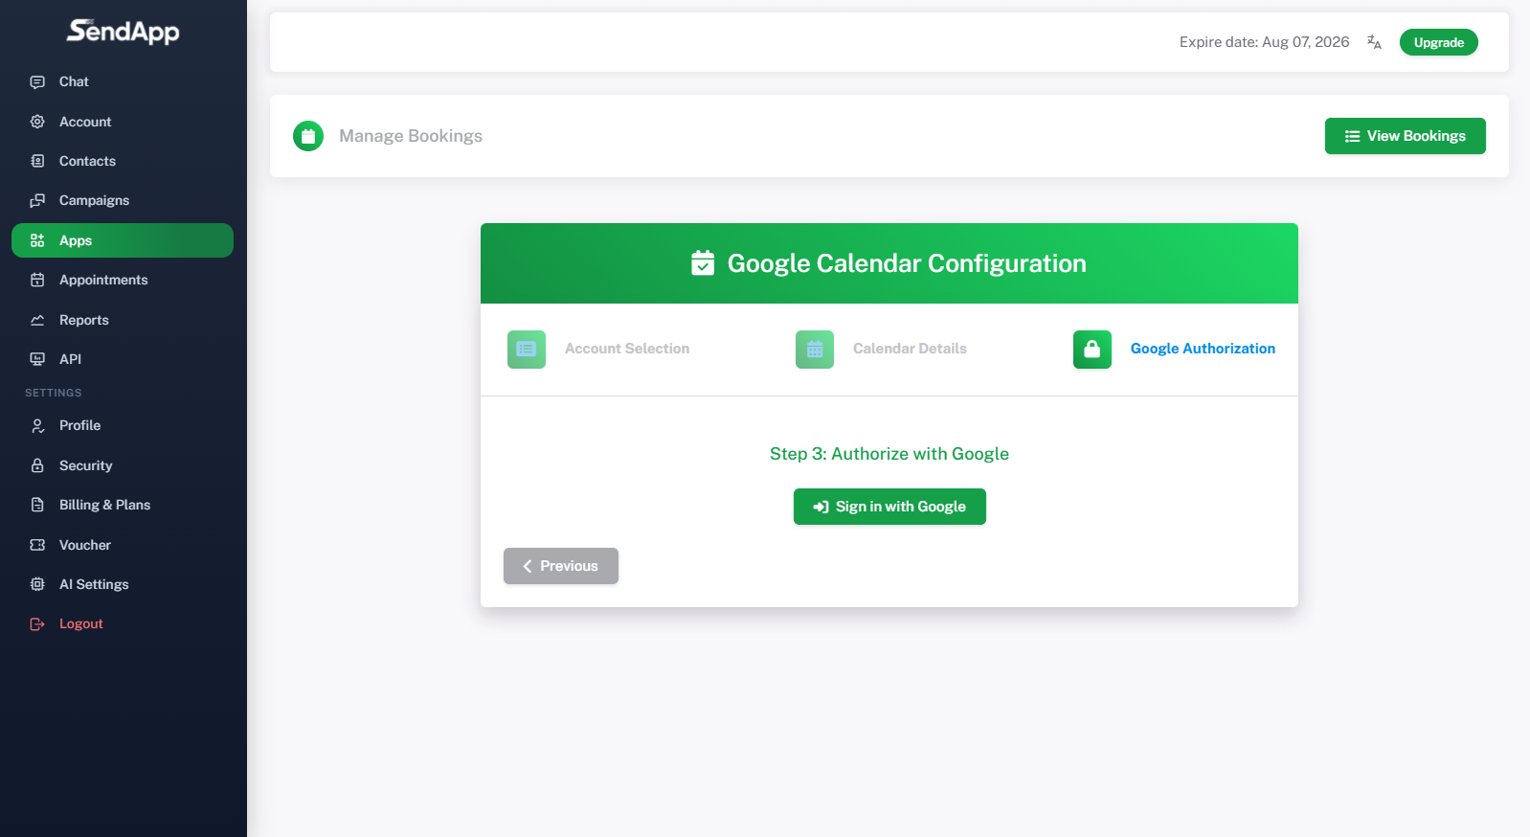Open the Reports menu item

(x=123, y=320)
